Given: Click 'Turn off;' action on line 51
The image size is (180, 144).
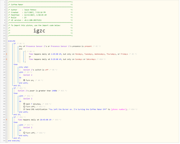Looking at the screenshot, I should (x=31, y=133).
